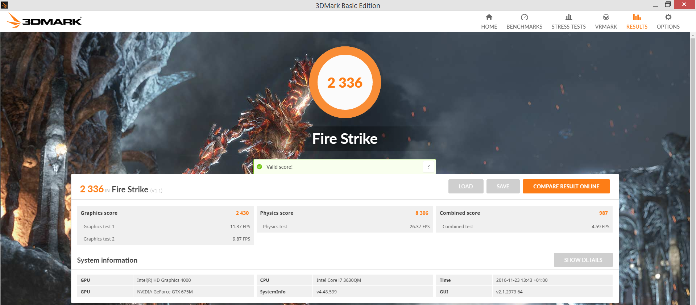Click the Combined score label
Viewport: 696px width, 305px height.
click(x=460, y=213)
